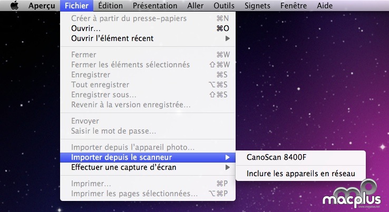Open the Aperçu application menu
The width and height of the screenshot is (389, 212).
click(42, 5)
